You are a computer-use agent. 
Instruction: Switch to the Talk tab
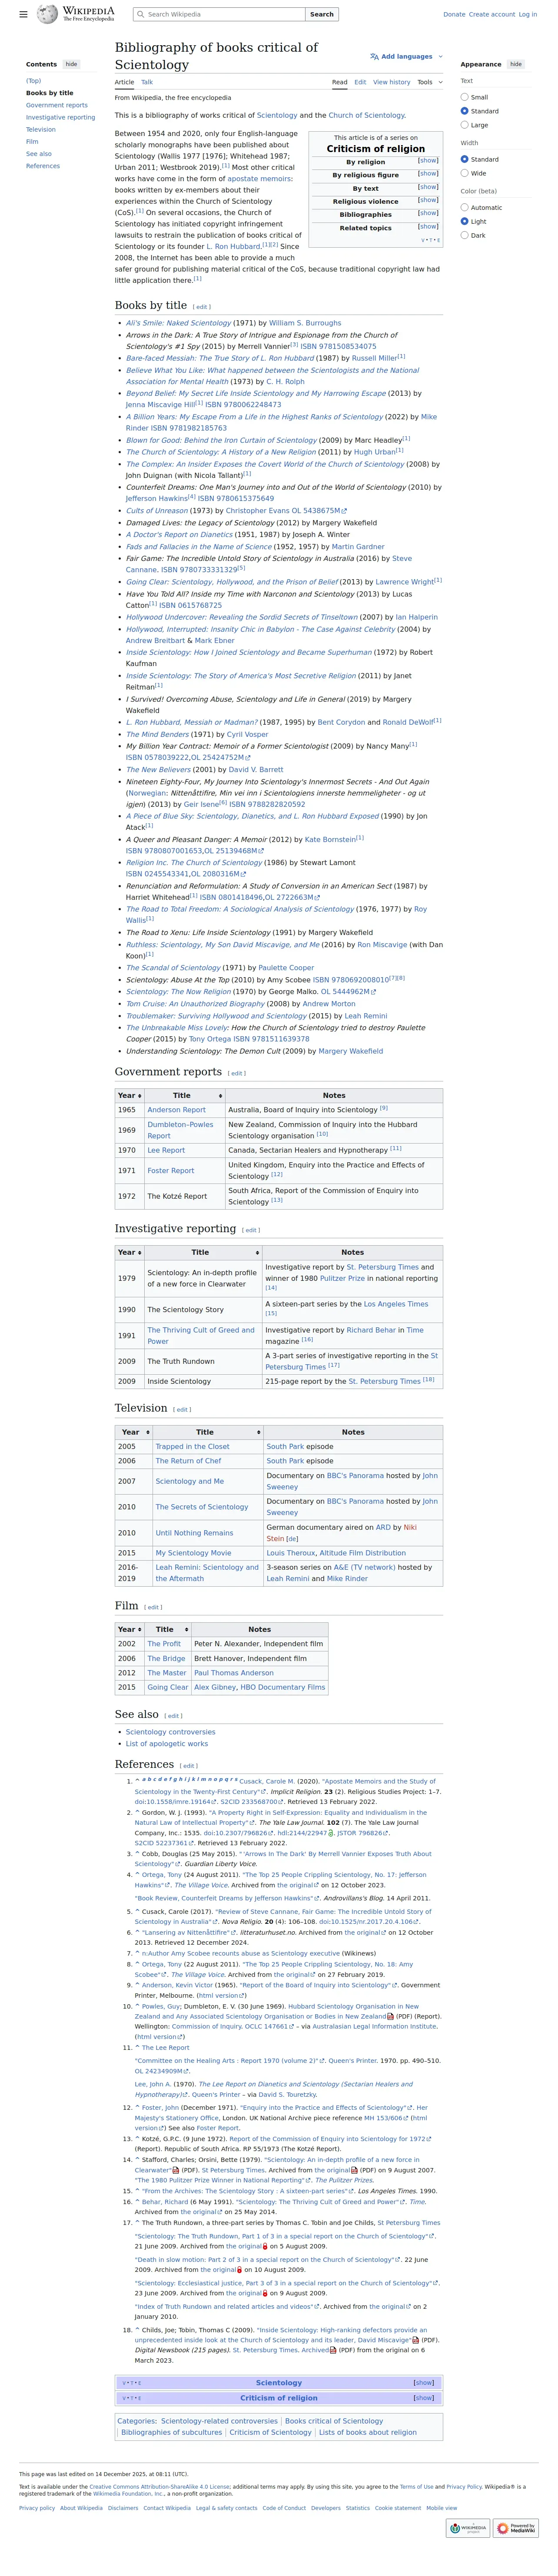(x=147, y=82)
